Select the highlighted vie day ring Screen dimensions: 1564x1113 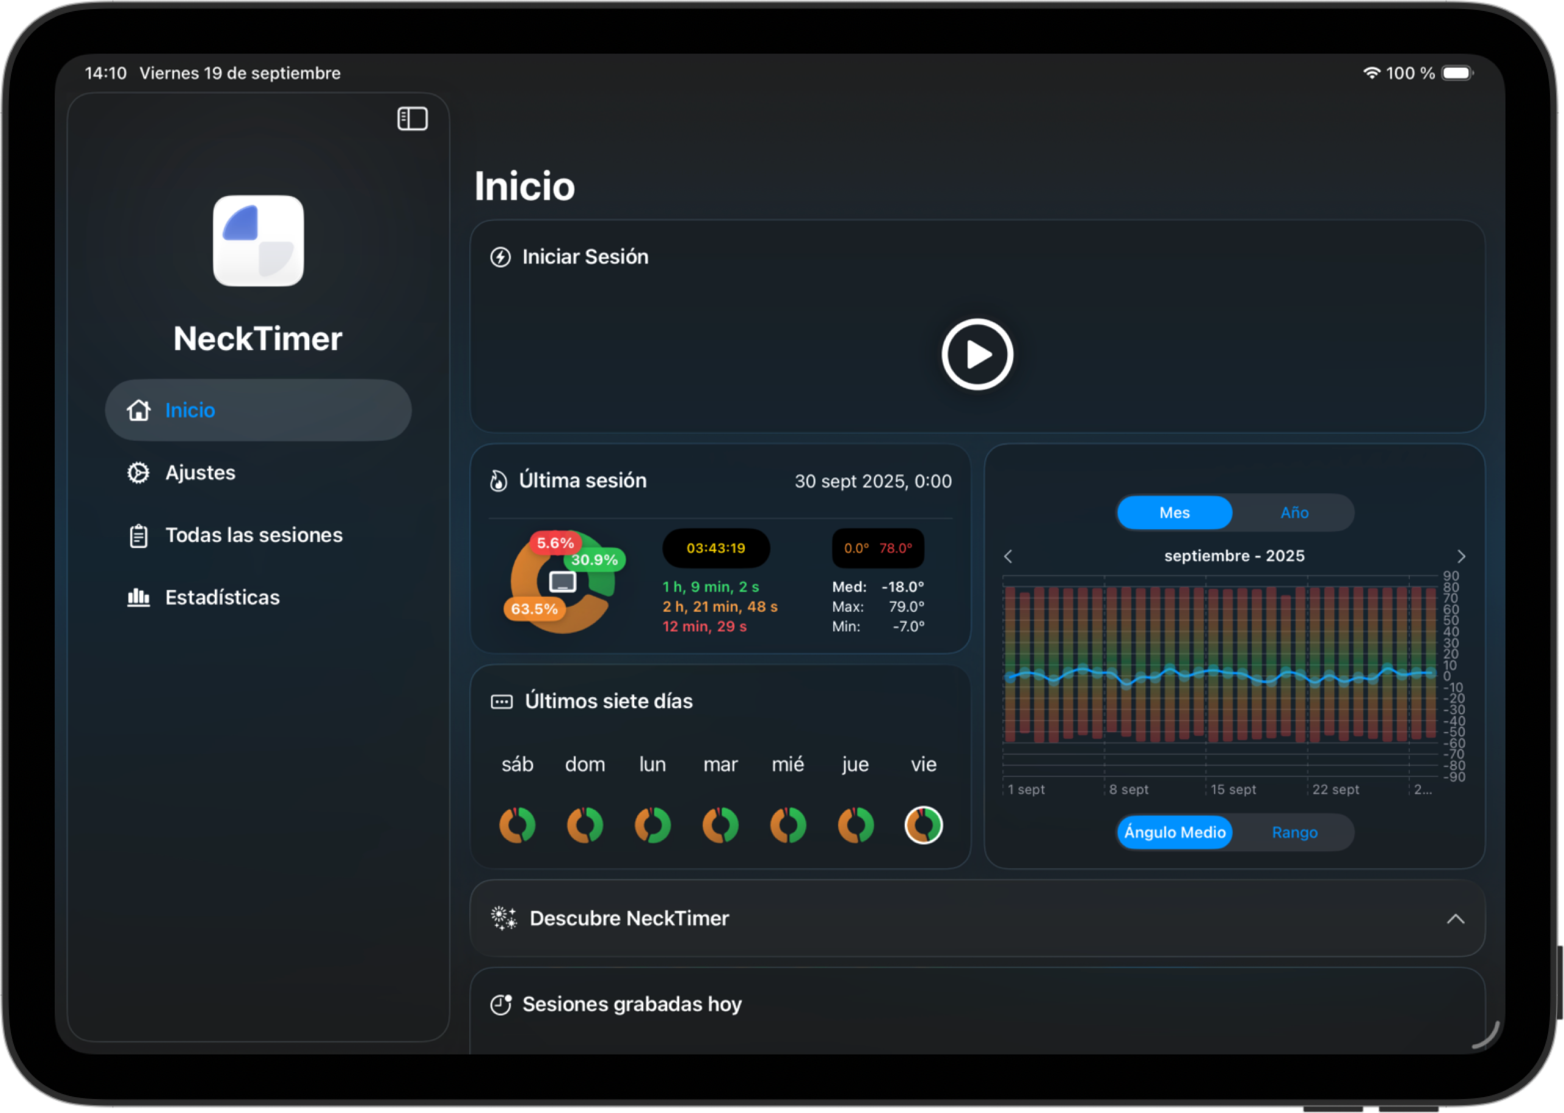point(923,824)
